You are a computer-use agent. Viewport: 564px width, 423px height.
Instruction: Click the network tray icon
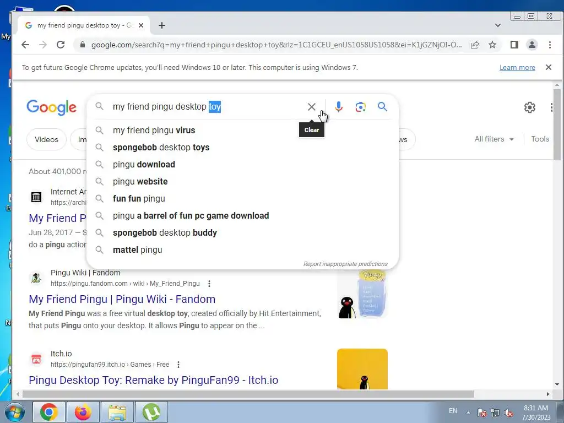pos(495,413)
